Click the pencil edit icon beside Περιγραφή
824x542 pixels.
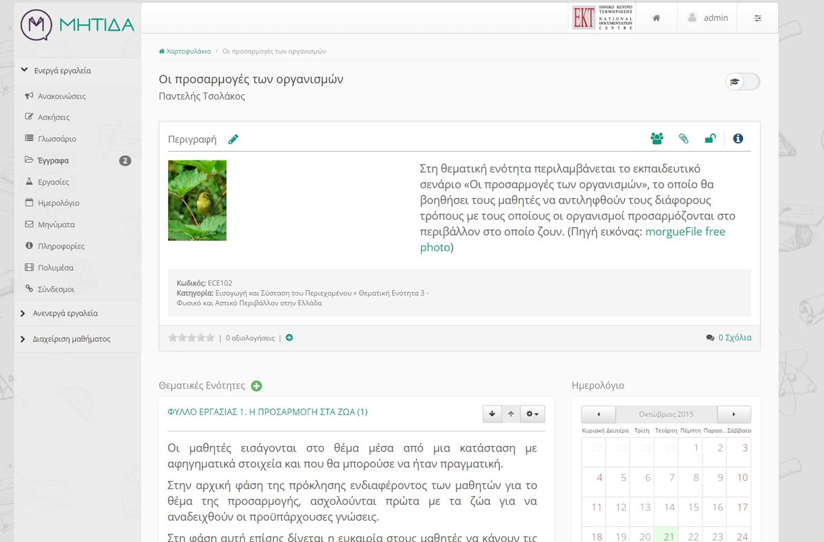click(x=233, y=139)
